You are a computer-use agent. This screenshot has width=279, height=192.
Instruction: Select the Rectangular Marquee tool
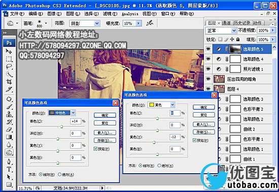tap(9, 59)
